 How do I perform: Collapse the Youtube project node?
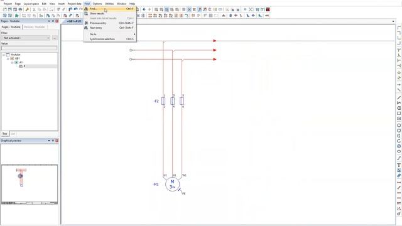(x=4, y=55)
